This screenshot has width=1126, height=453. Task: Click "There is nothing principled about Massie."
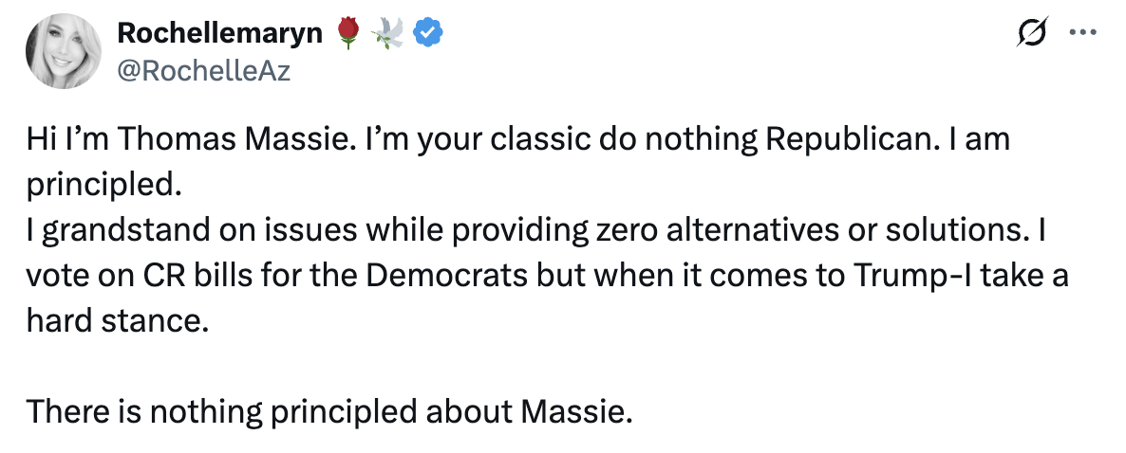point(328,412)
